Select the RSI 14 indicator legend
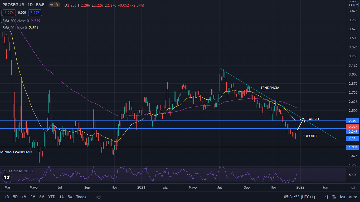Screen dimensions: 360x202 [x=12, y=171]
